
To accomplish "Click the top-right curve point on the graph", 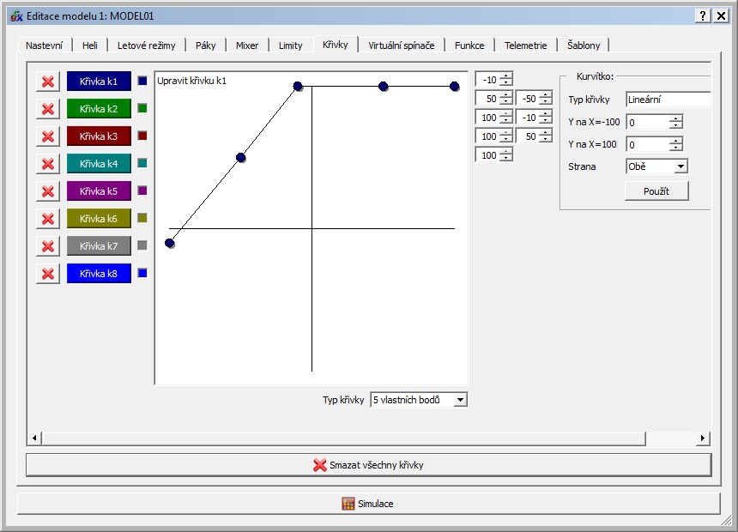I will pos(455,86).
